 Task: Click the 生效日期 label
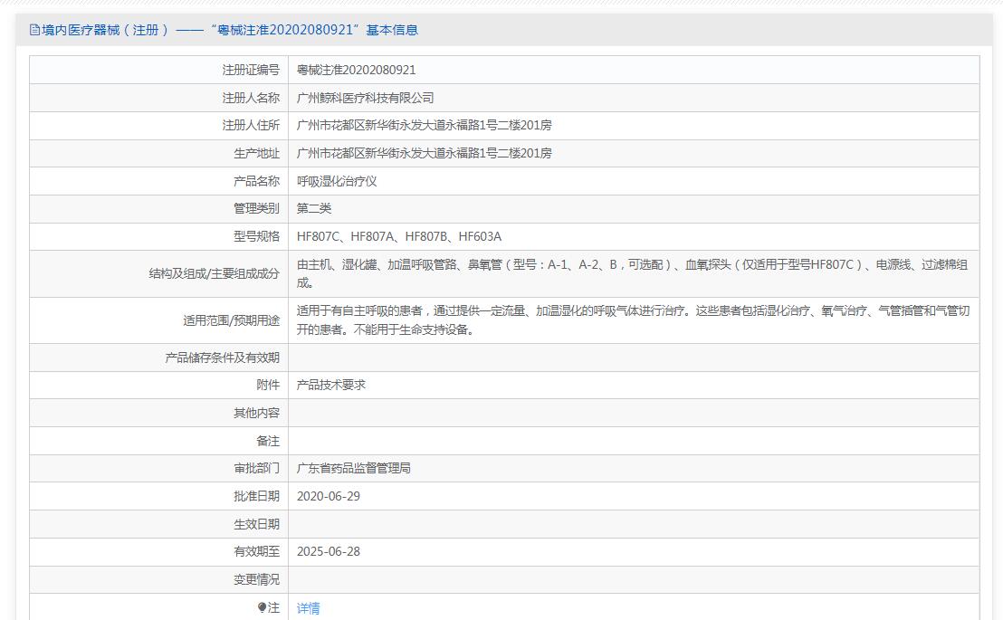point(256,524)
